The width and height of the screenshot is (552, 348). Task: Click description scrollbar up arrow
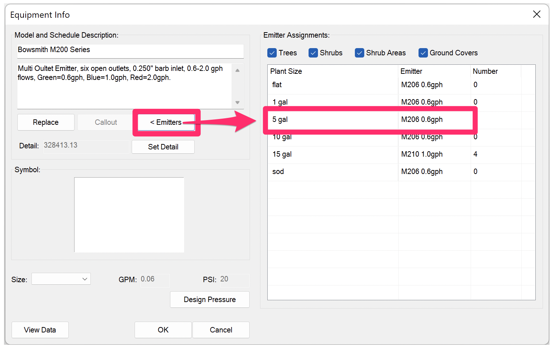[x=238, y=71]
